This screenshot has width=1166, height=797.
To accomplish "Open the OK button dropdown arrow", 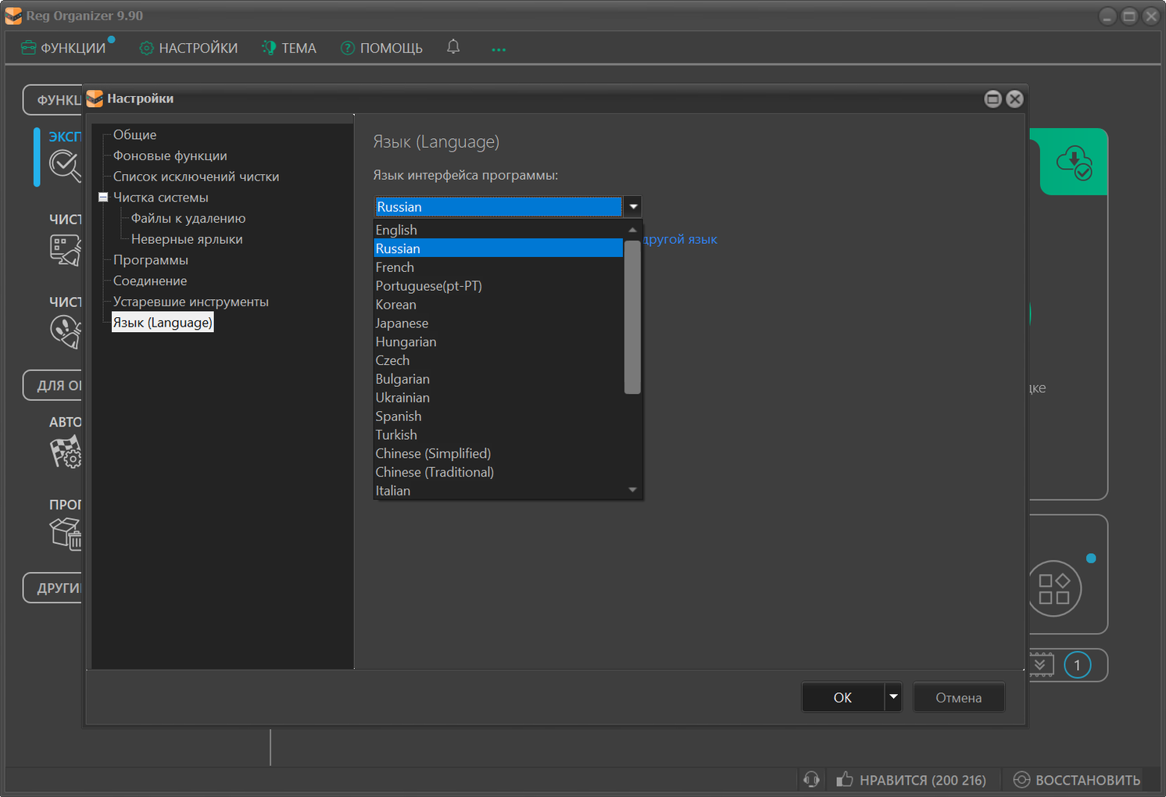I will click(x=893, y=697).
